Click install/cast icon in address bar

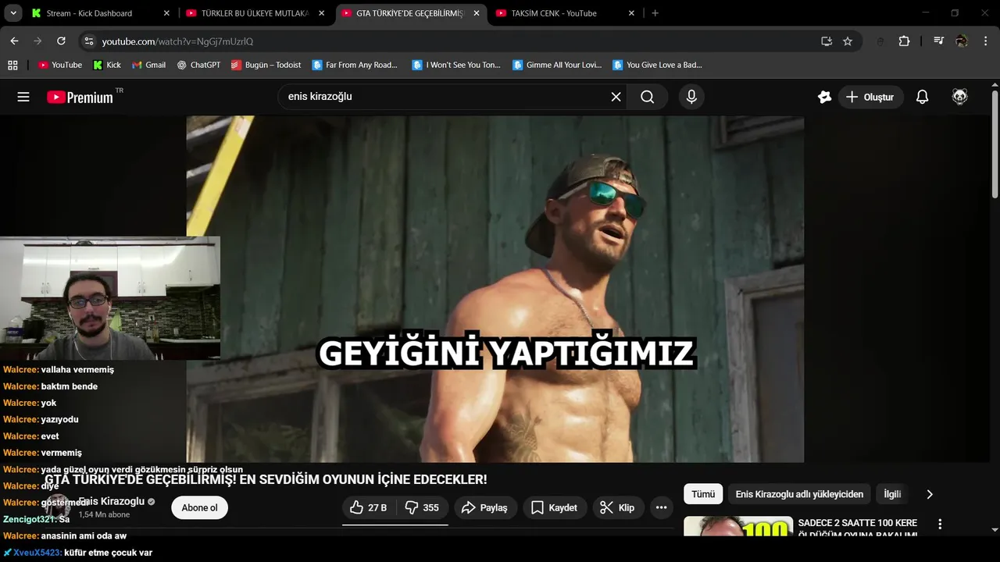click(x=827, y=41)
